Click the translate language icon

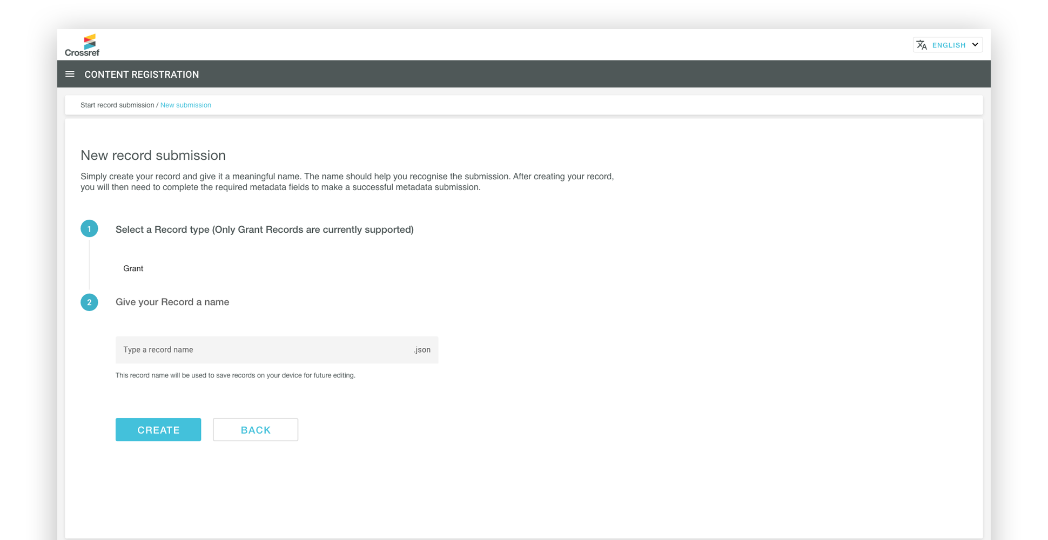click(922, 45)
